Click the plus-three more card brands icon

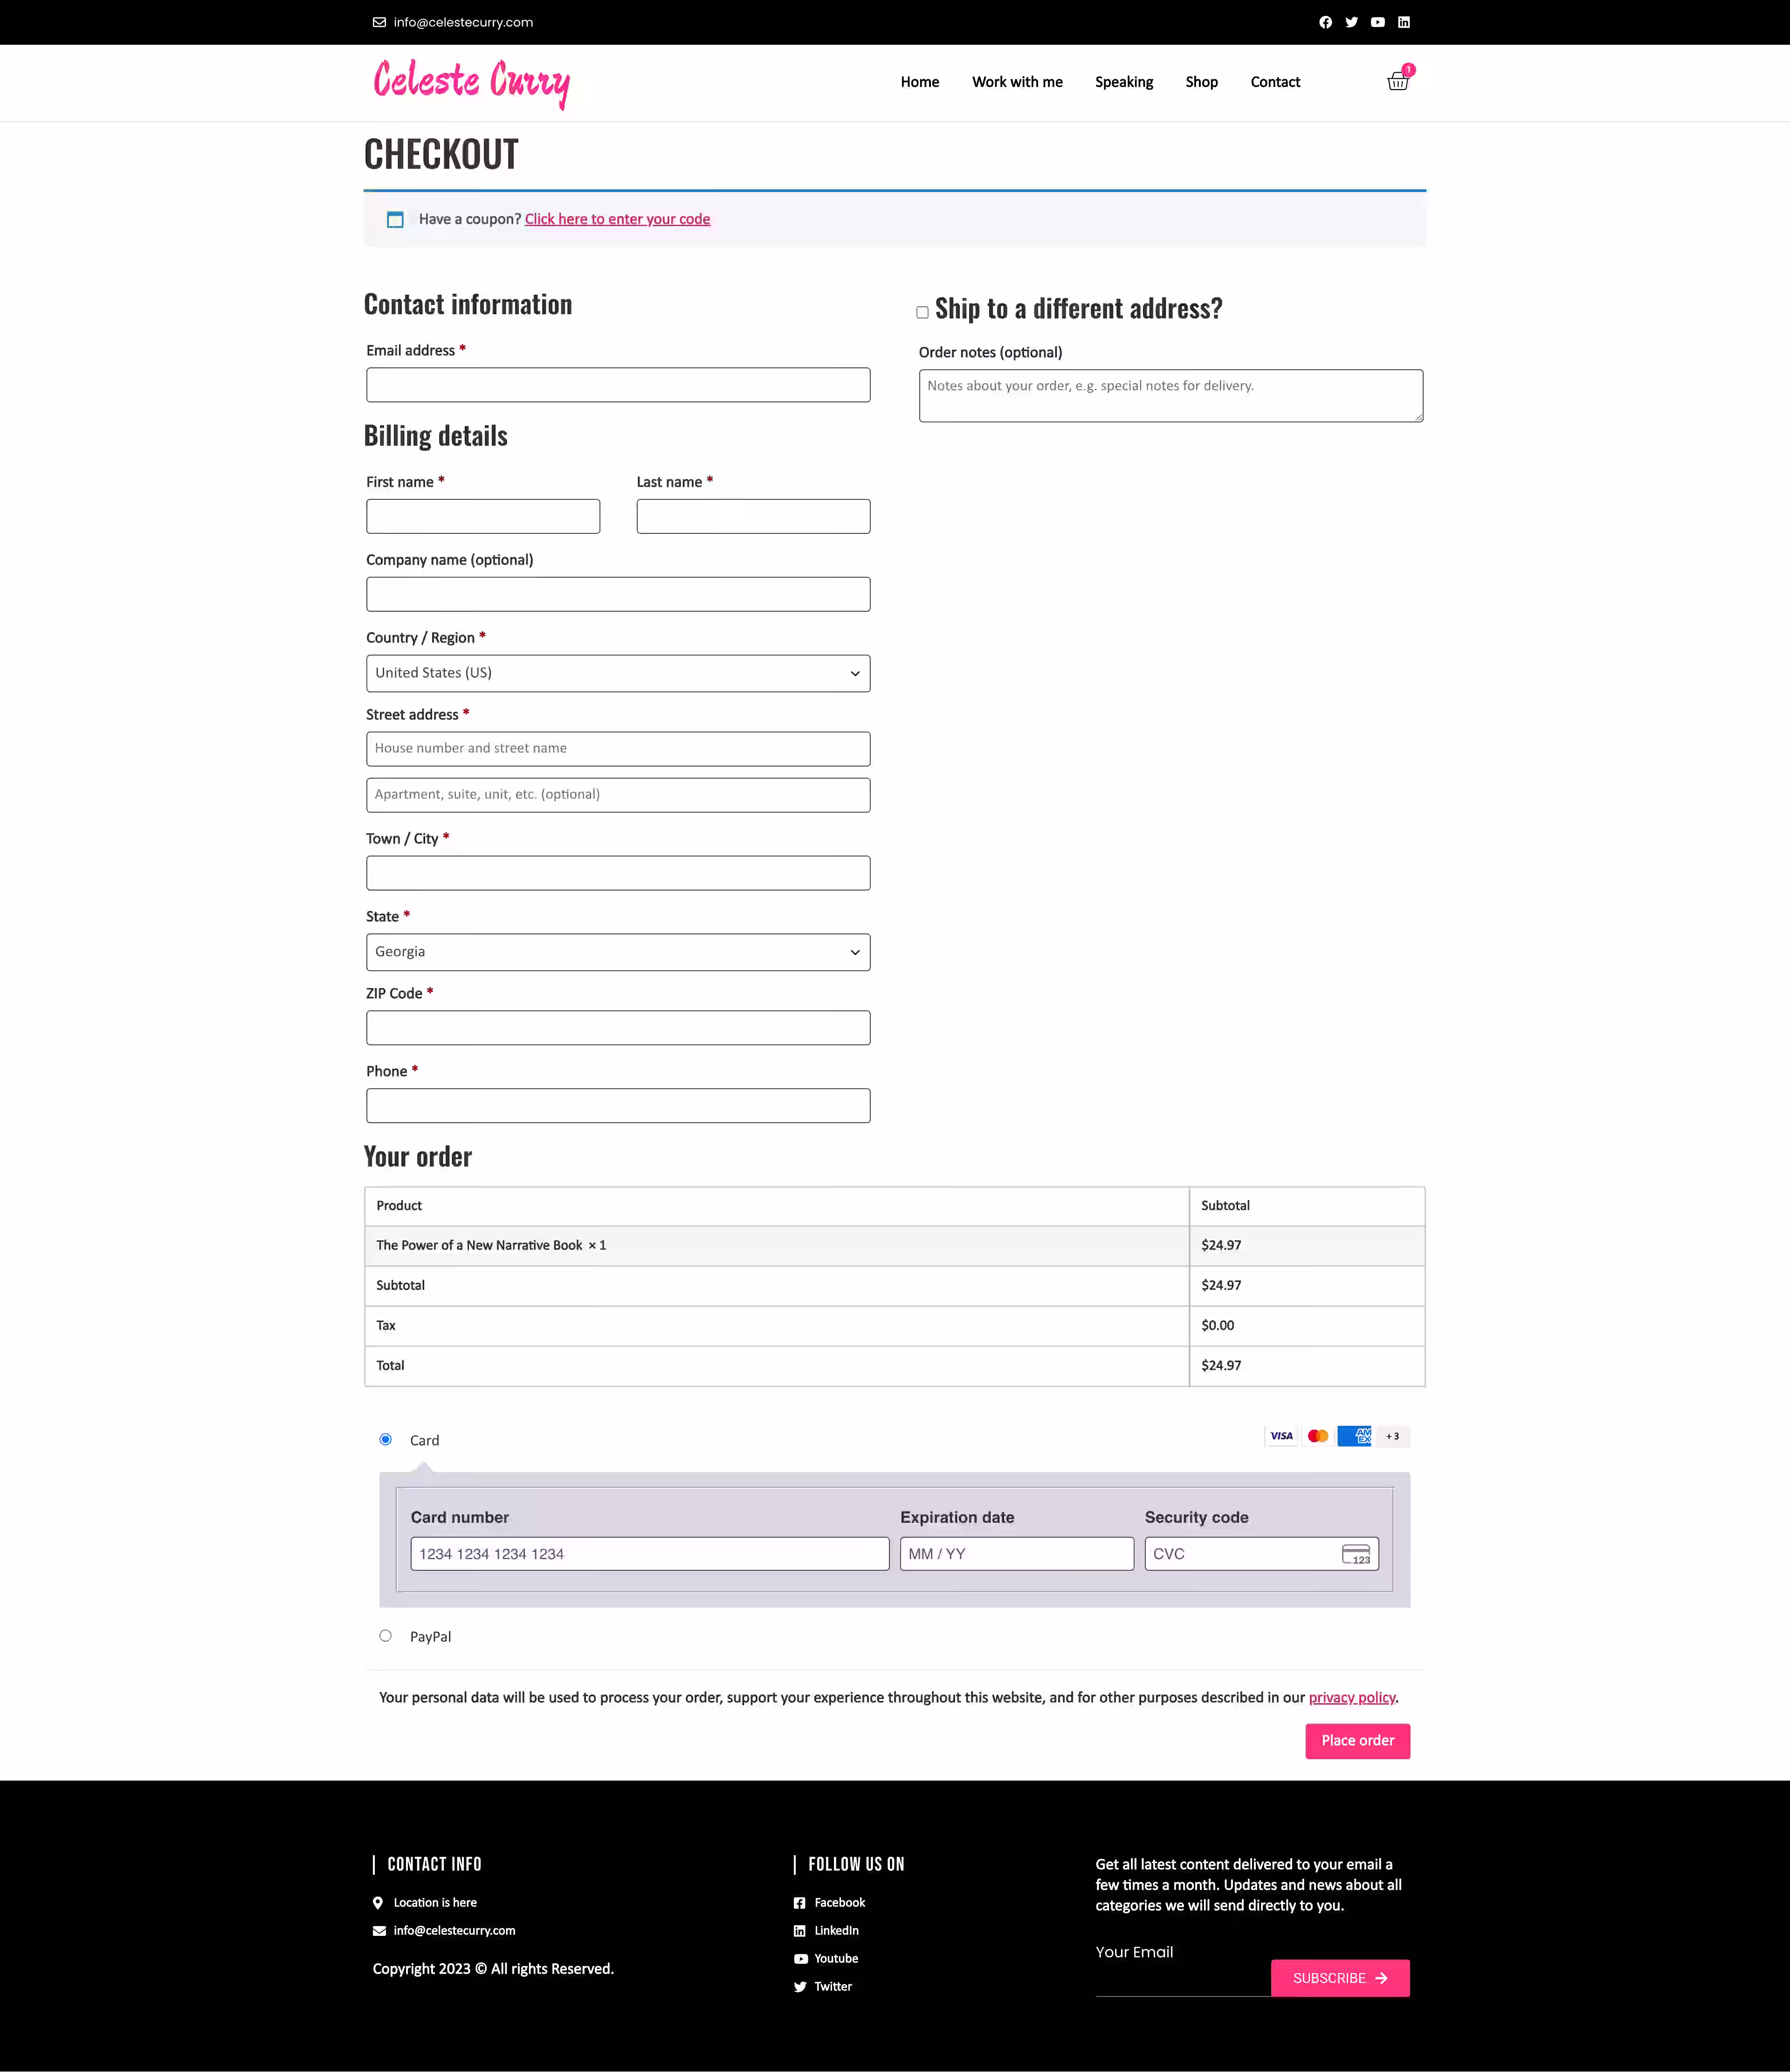(1393, 1436)
